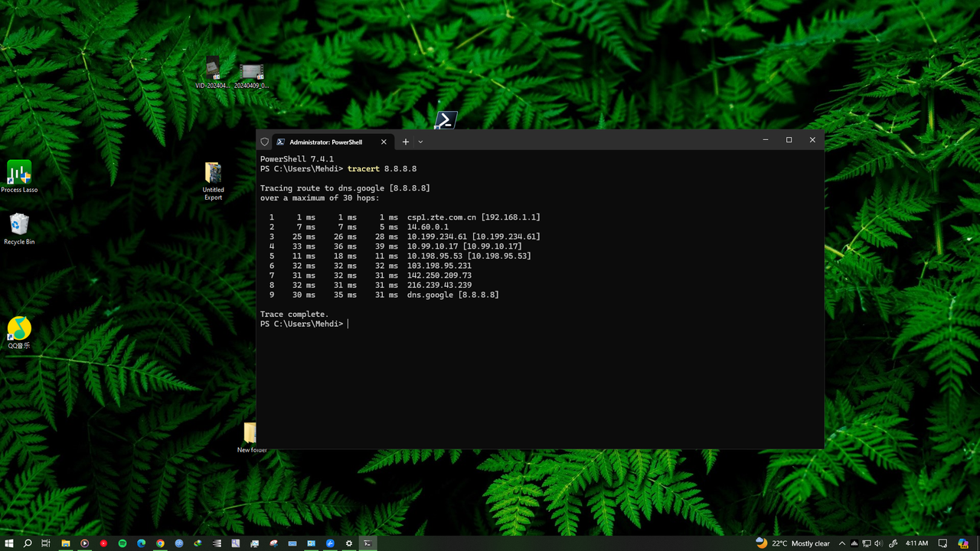Image resolution: width=980 pixels, height=551 pixels.
Task: Select the PowerShell shortcut icon on desktop
Action: tap(446, 120)
